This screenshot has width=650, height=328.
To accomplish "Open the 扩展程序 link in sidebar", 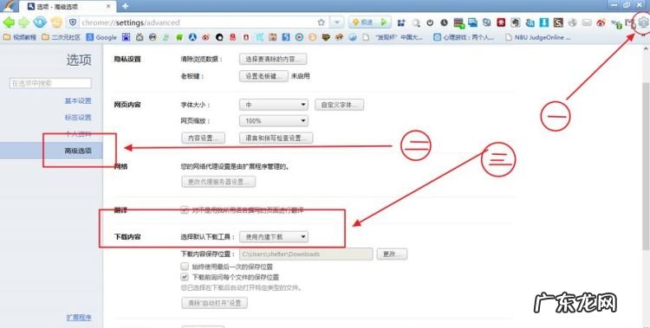I will tap(79, 318).
